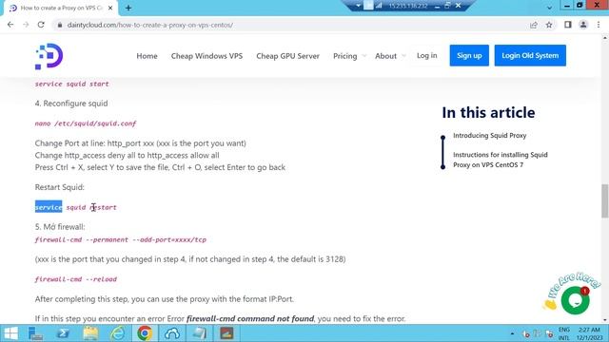The height and width of the screenshot is (342, 609).
Task: Click 'firewall-cmd command not found' bold text
Action: click(x=250, y=319)
